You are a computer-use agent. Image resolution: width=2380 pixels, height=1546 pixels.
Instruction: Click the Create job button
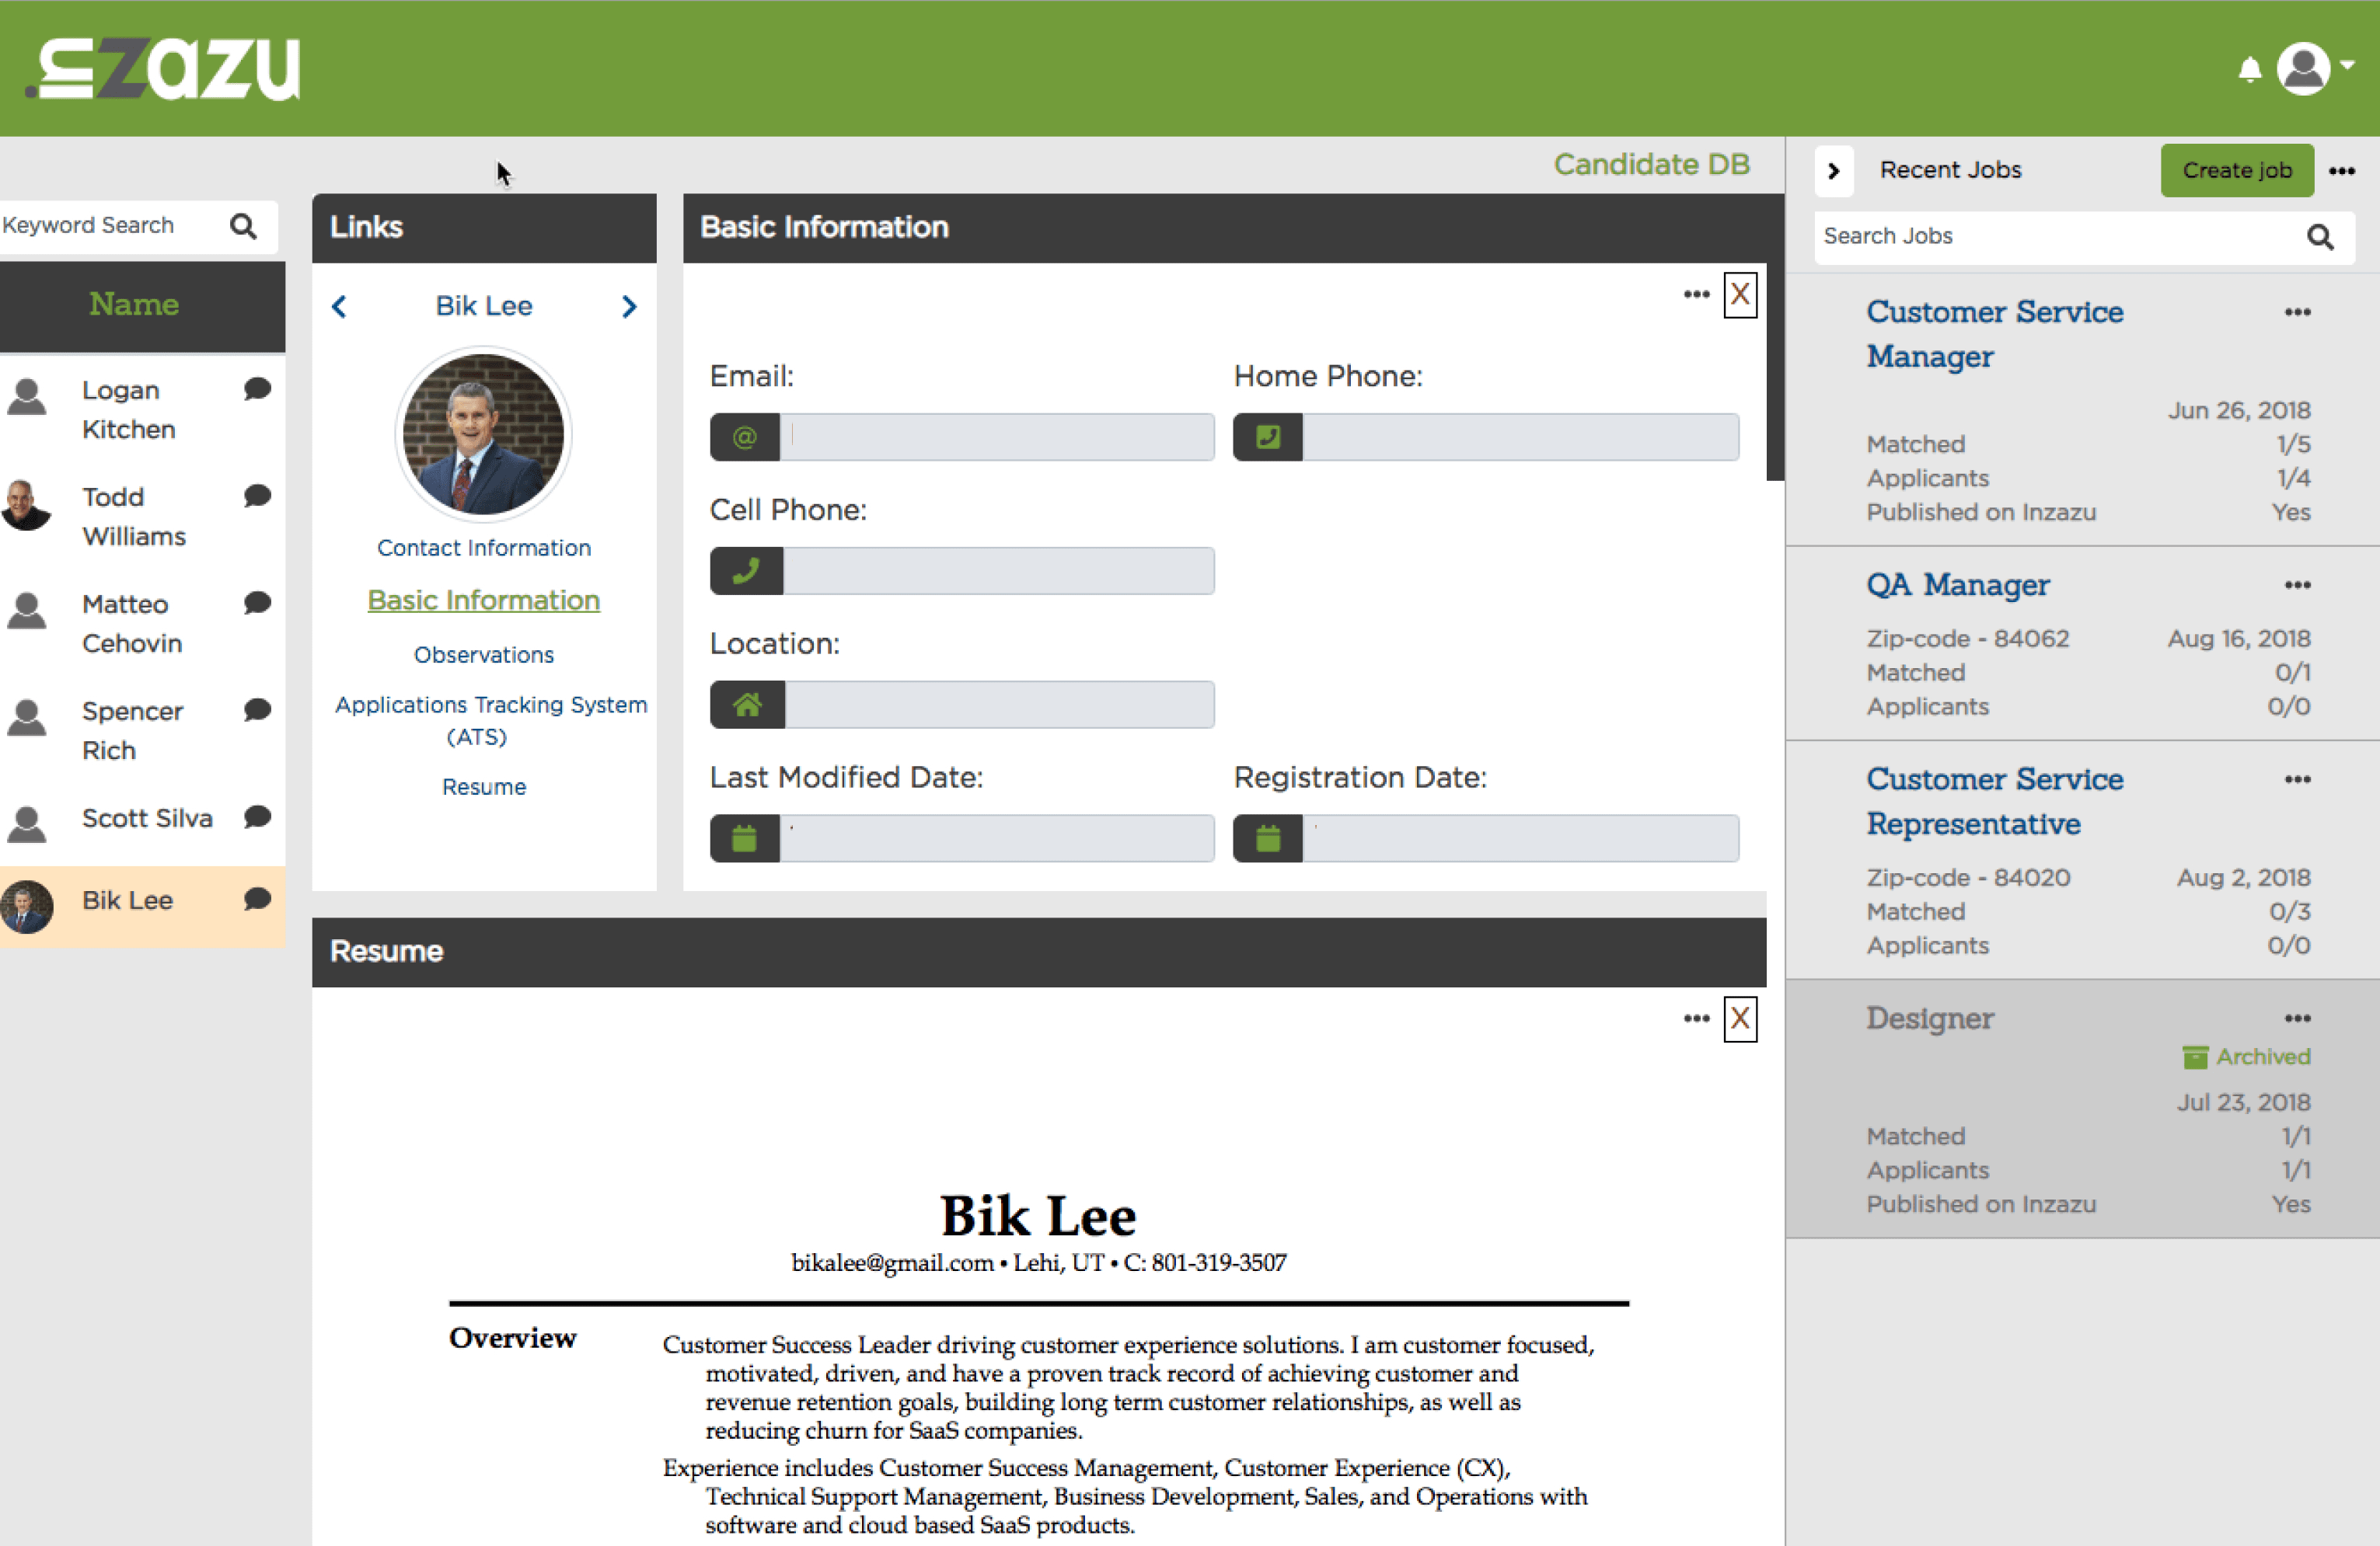coord(2237,170)
